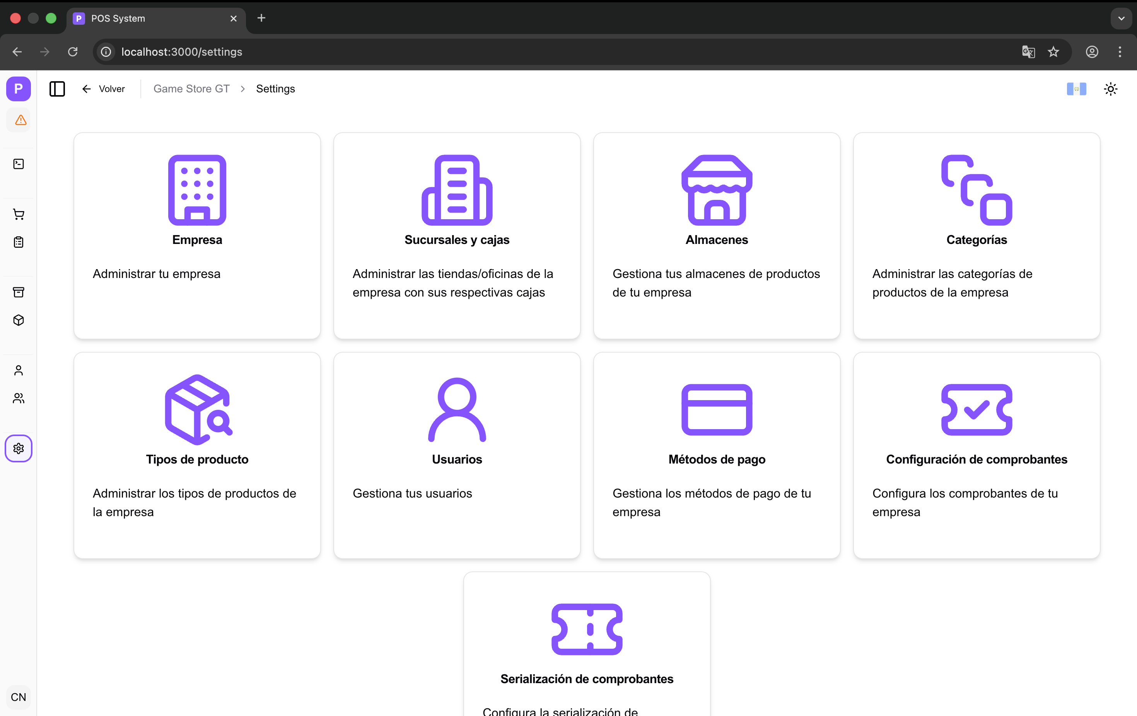
Task: Open the clipboard list sidebar icon
Action: [19, 242]
